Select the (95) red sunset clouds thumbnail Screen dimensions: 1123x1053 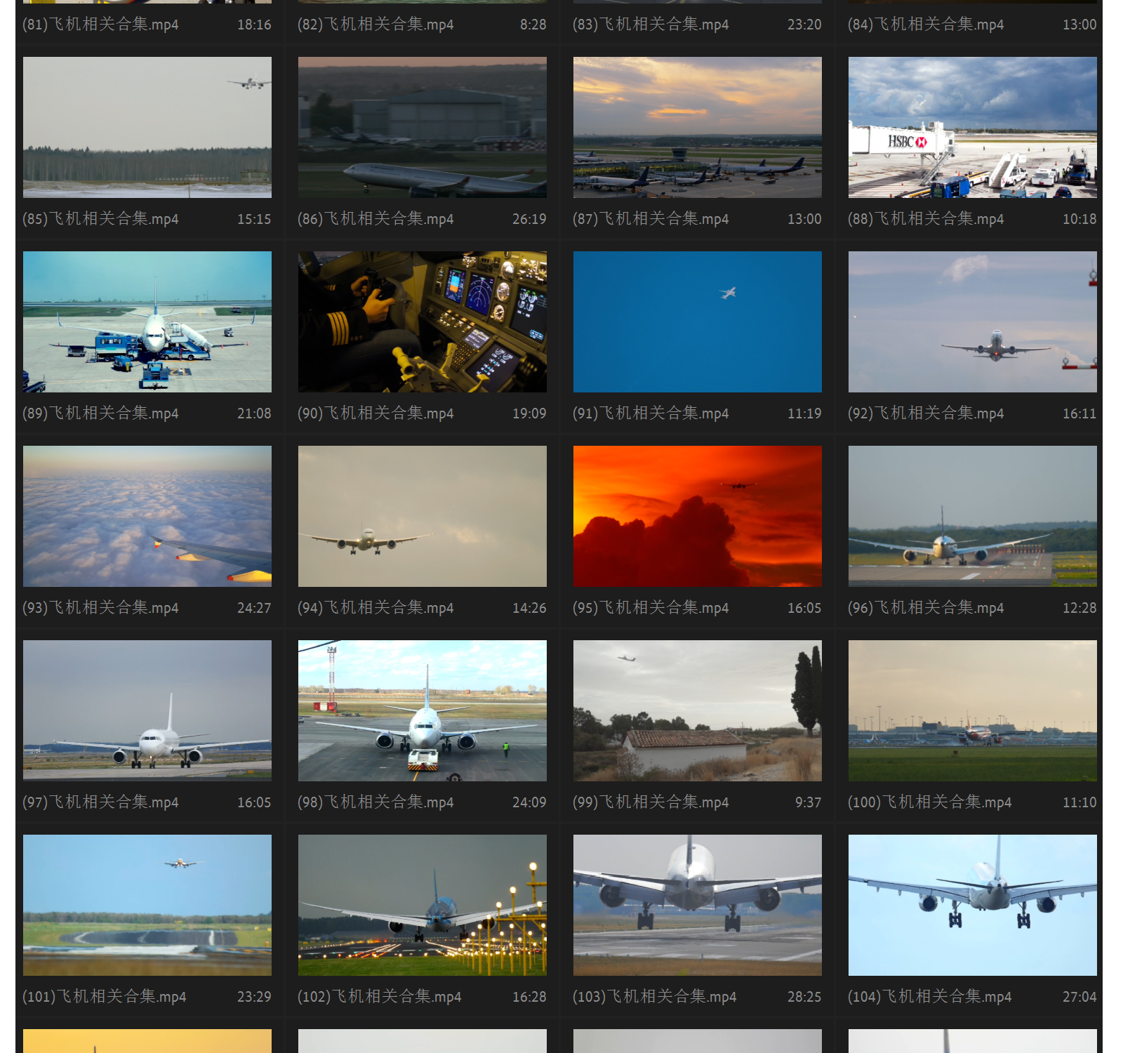(698, 516)
